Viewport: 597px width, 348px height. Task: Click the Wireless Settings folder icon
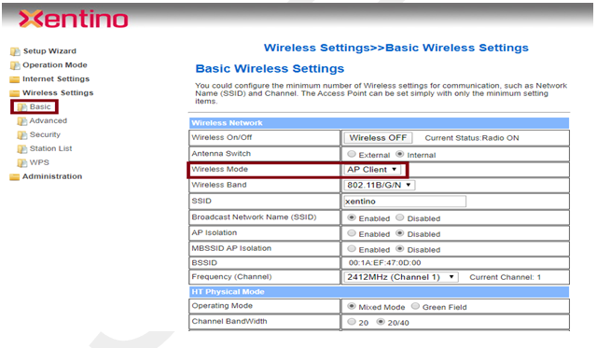tap(15, 93)
